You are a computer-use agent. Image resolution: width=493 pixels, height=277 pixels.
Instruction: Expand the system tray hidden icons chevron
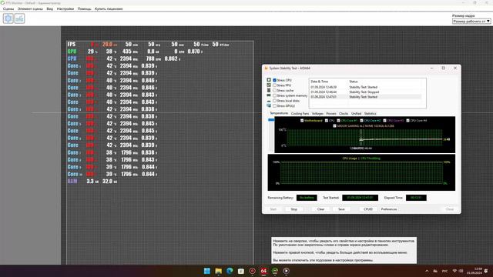tap(427, 271)
